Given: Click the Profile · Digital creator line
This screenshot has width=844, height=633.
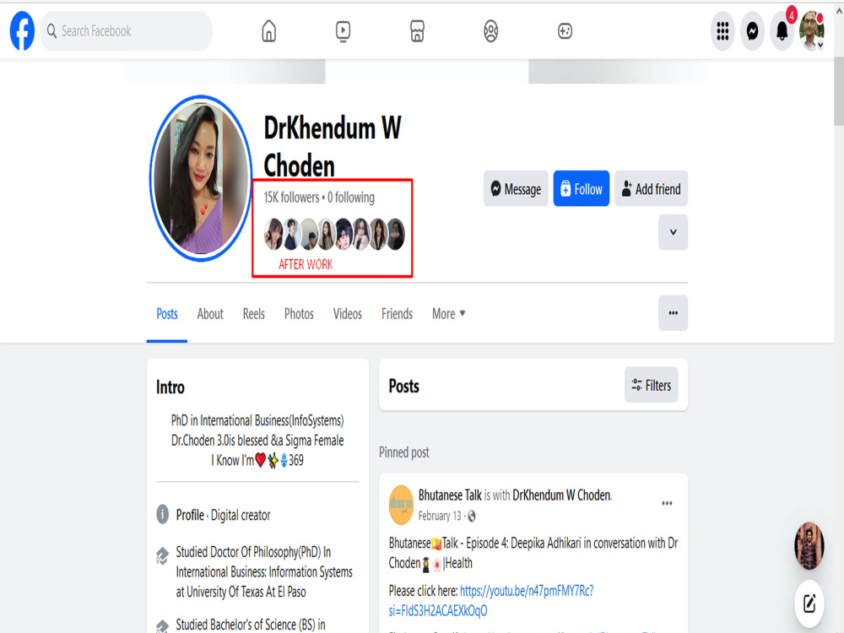Looking at the screenshot, I should [223, 515].
